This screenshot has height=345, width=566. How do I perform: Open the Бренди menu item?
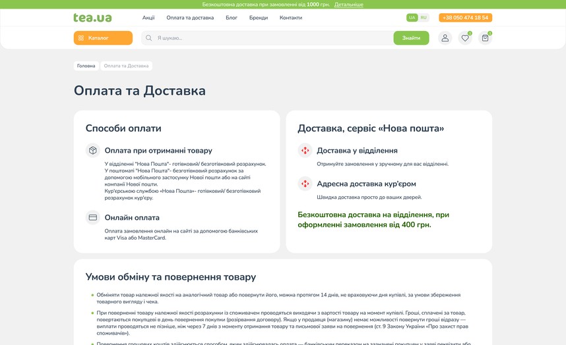coord(259,18)
